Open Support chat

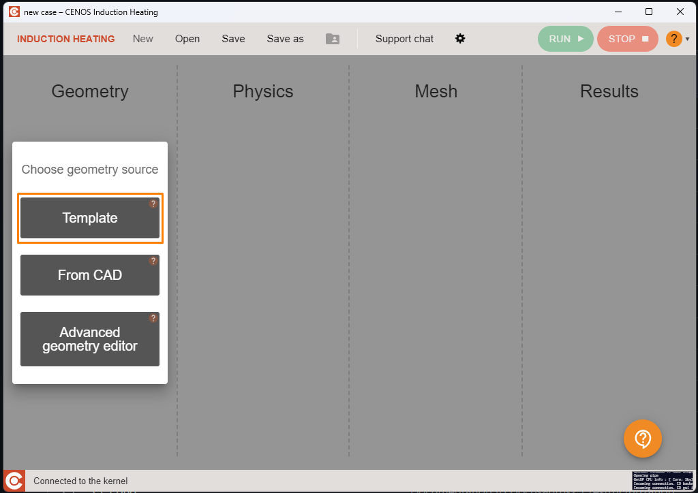pos(404,39)
